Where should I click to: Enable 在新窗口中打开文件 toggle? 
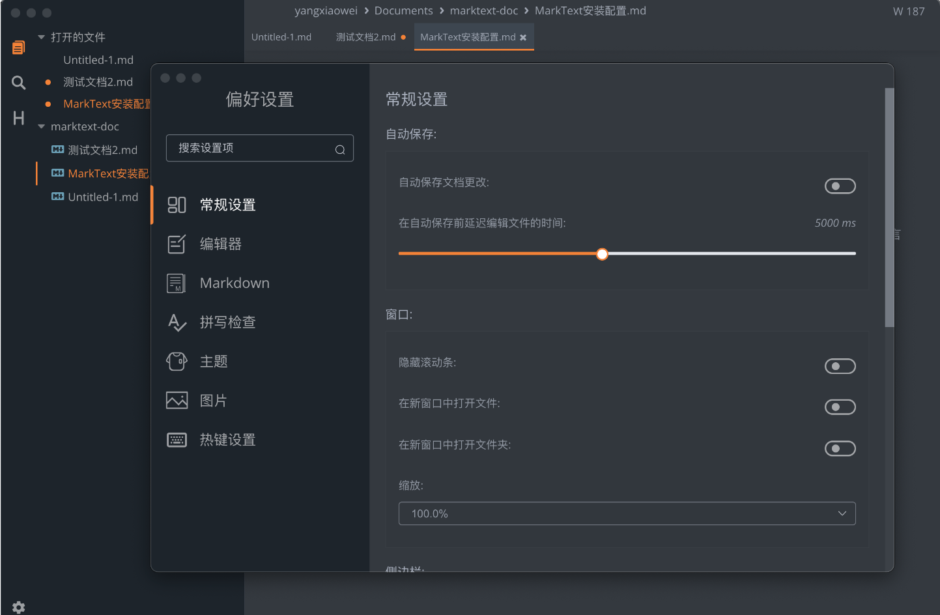(840, 407)
